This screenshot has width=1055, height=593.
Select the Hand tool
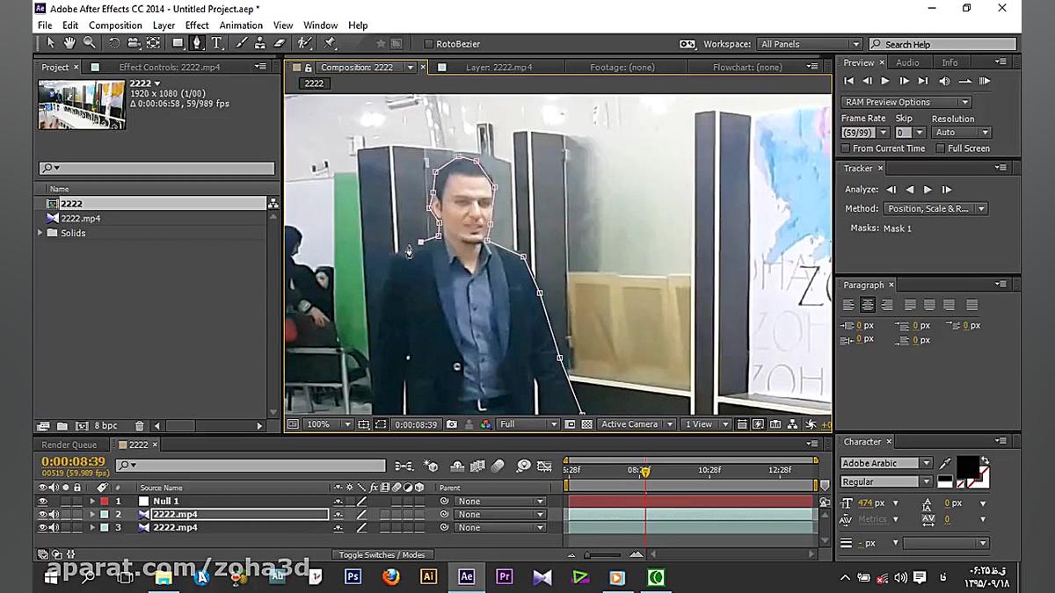(69, 43)
